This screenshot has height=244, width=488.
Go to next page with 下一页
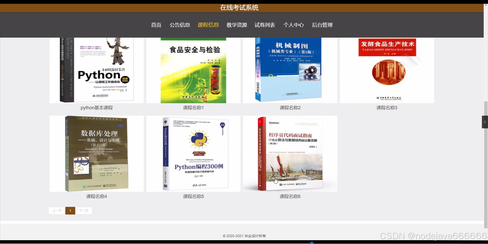(x=84, y=211)
